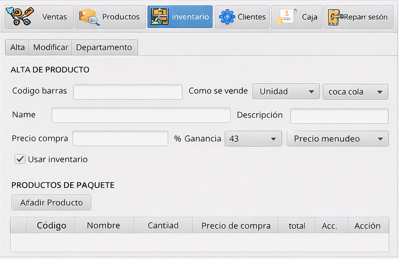The height and width of the screenshot is (259, 399).
Task: Click into the Codigo barras field
Action: [x=128, y=92]
